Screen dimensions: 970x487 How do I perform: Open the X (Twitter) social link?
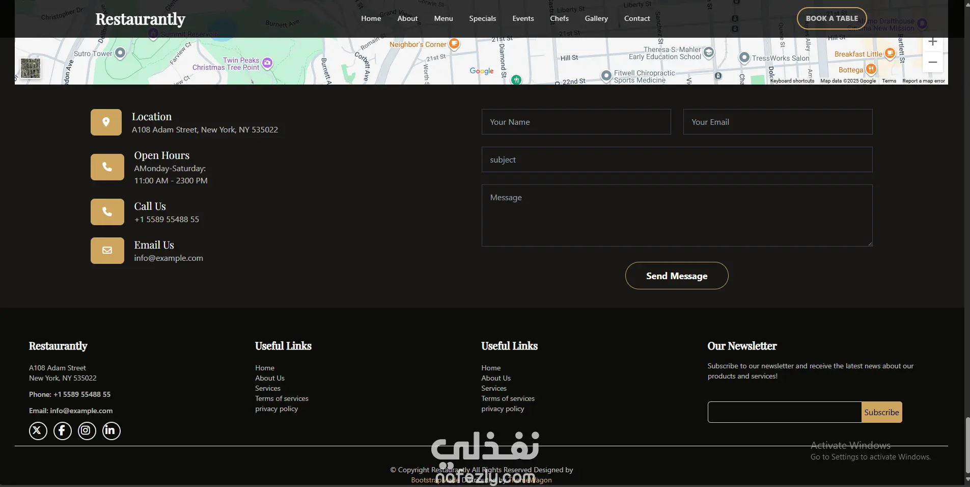tap(38, 431)
